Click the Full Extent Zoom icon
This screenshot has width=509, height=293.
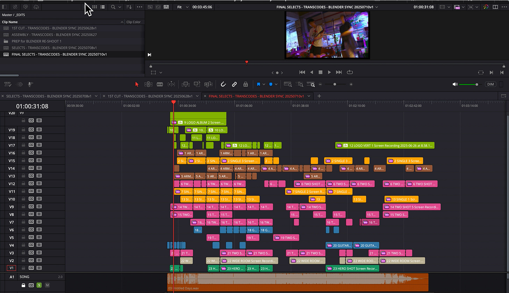[x=288, y=84]
